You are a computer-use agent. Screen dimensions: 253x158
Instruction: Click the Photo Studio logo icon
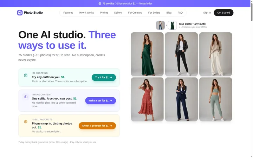tap(20, 13)
